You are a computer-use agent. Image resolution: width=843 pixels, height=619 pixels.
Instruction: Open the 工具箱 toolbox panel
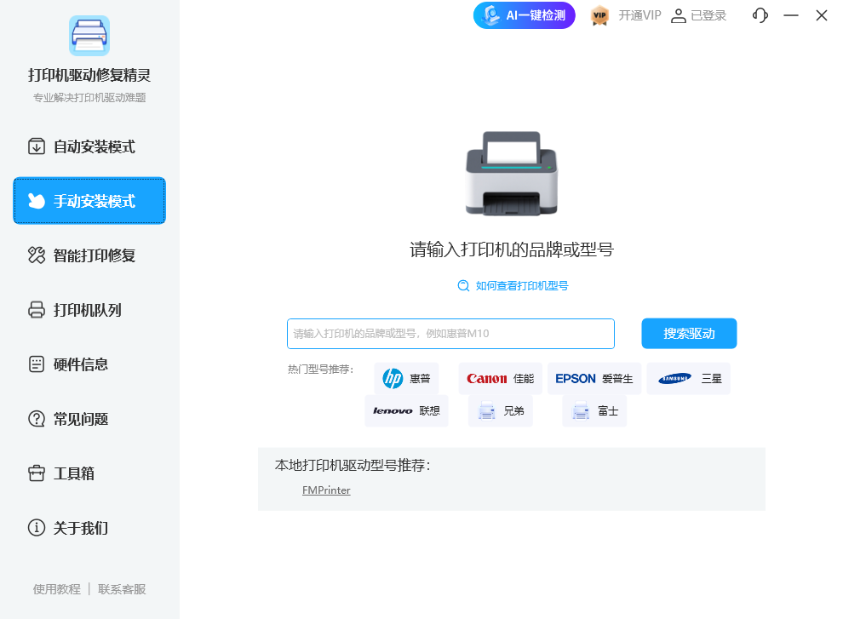coord(89,473)
